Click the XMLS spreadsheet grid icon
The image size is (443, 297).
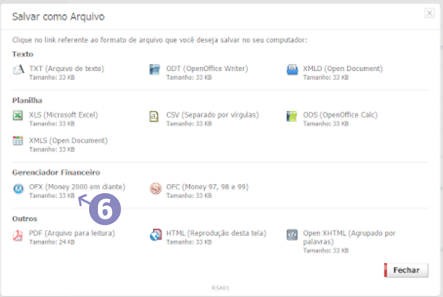coord(18,141)
